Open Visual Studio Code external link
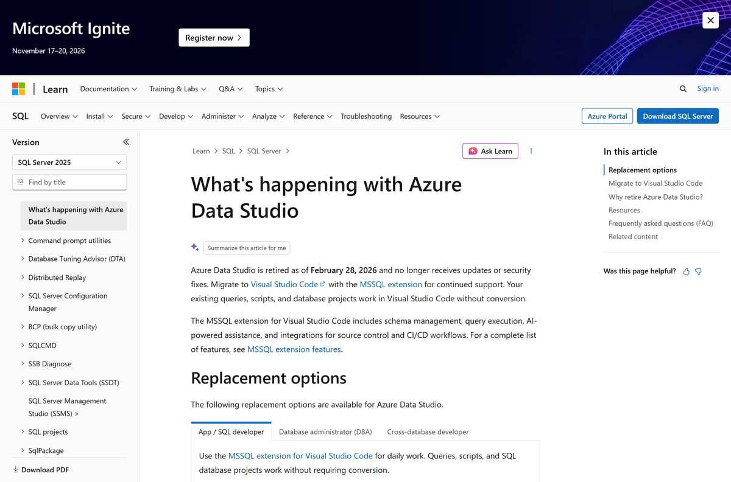This screenshot has height=482, width=731. 288,284
